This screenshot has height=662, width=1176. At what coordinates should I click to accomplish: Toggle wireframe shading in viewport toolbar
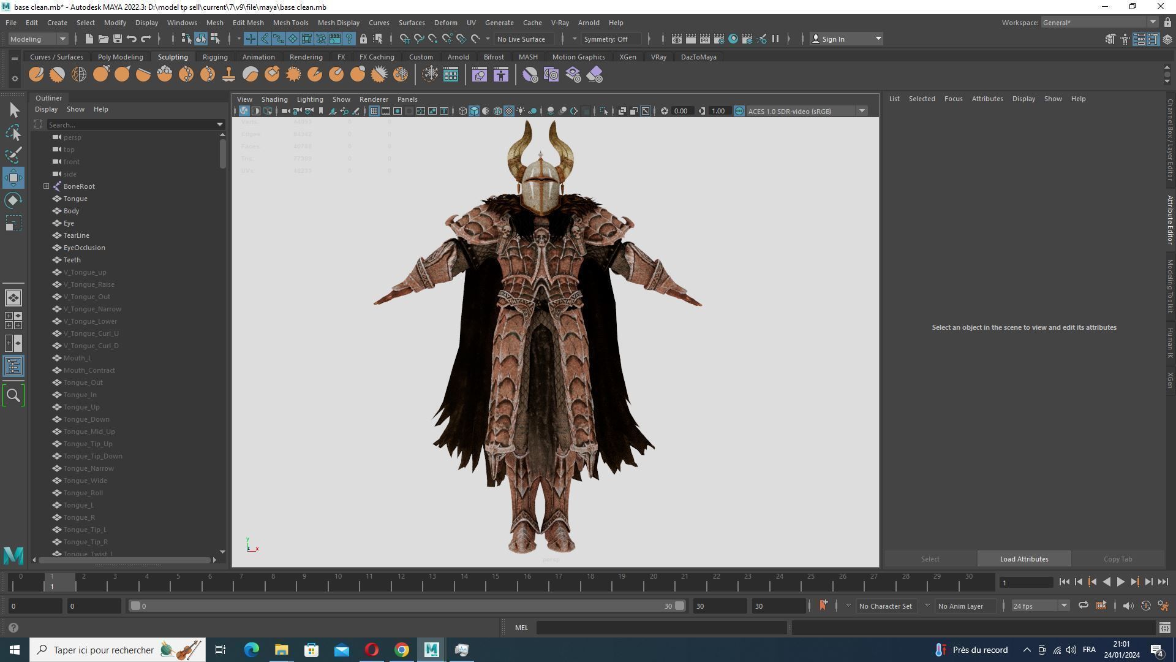pyautogui.click(x=462, y=111)
